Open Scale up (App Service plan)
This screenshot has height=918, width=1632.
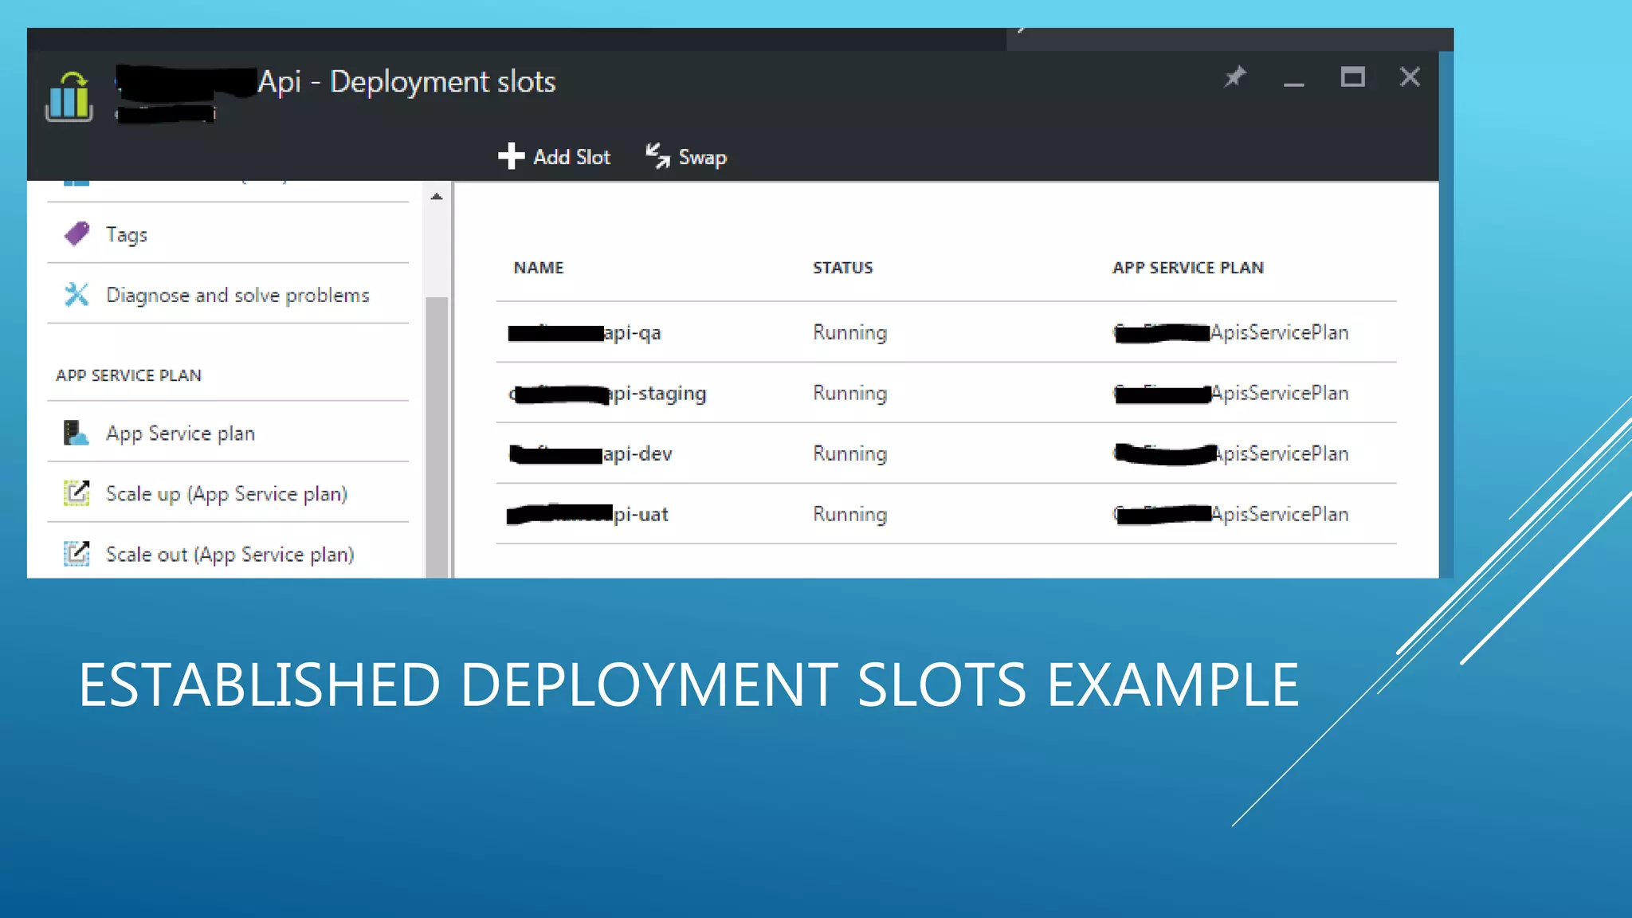228,493
